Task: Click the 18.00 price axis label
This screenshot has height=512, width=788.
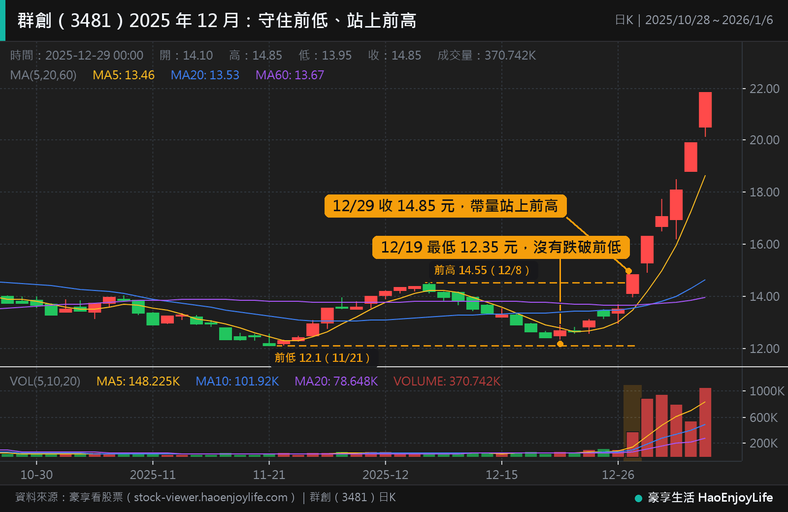Action: point(764,192)
